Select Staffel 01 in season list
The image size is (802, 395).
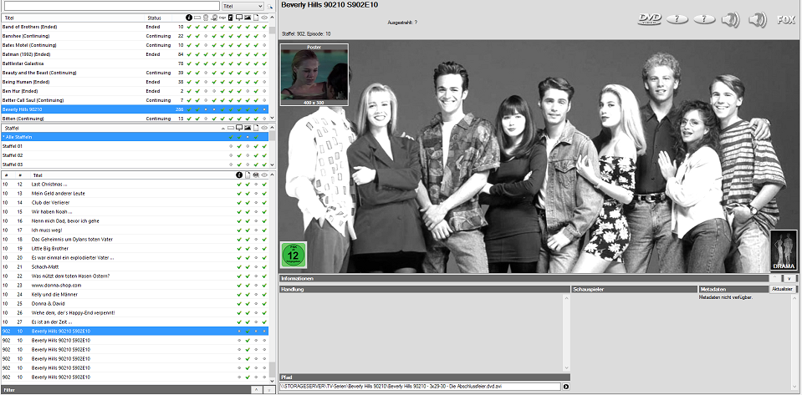click(x=135, y=146)
